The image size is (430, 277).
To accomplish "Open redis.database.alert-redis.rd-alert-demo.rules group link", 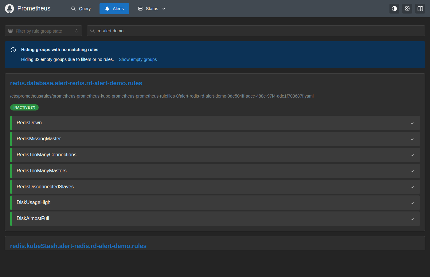I will pos(76,83).
